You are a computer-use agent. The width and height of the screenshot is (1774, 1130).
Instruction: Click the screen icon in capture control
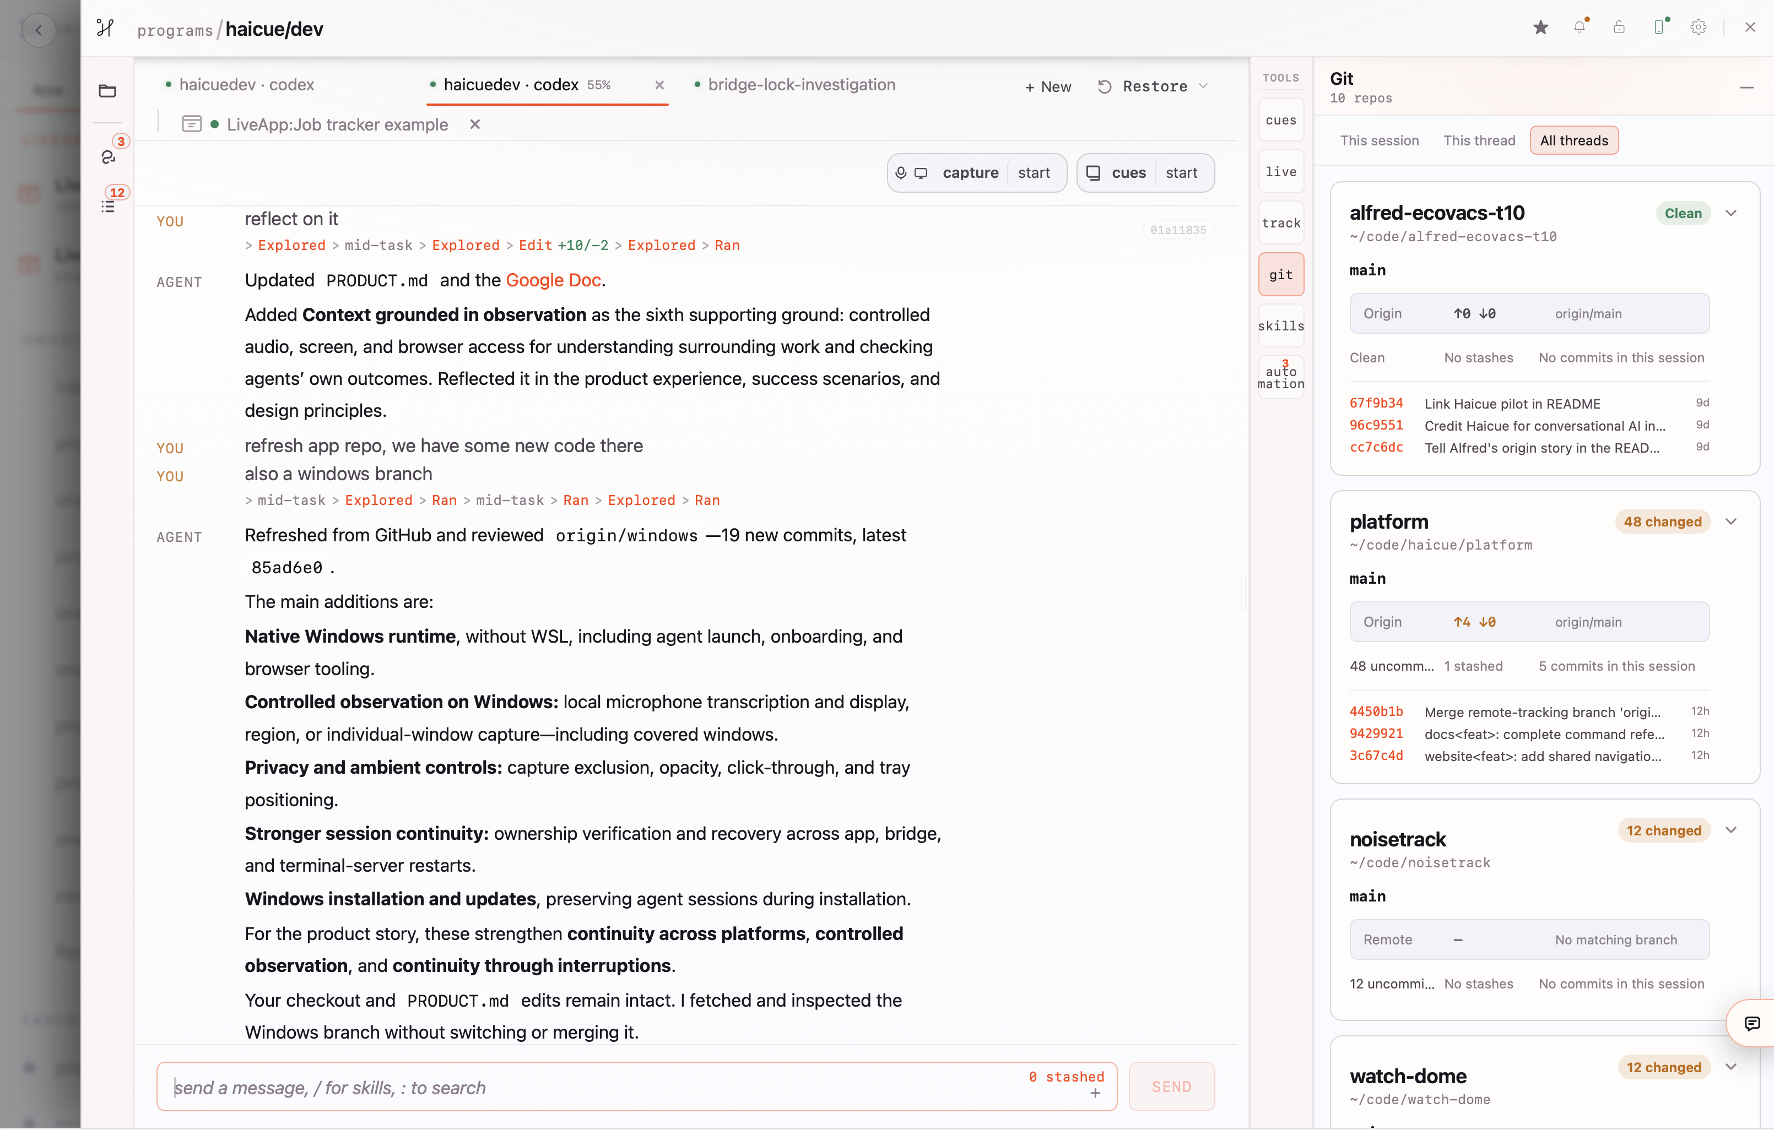[x=921, y=173]
